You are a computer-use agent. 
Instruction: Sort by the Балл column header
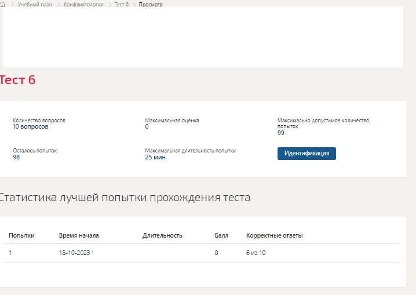tap(221, 235)
